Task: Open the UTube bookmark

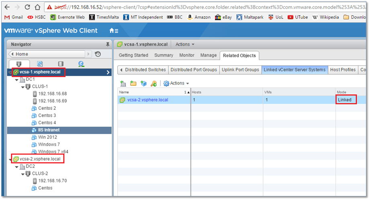Action: [298, 17]
